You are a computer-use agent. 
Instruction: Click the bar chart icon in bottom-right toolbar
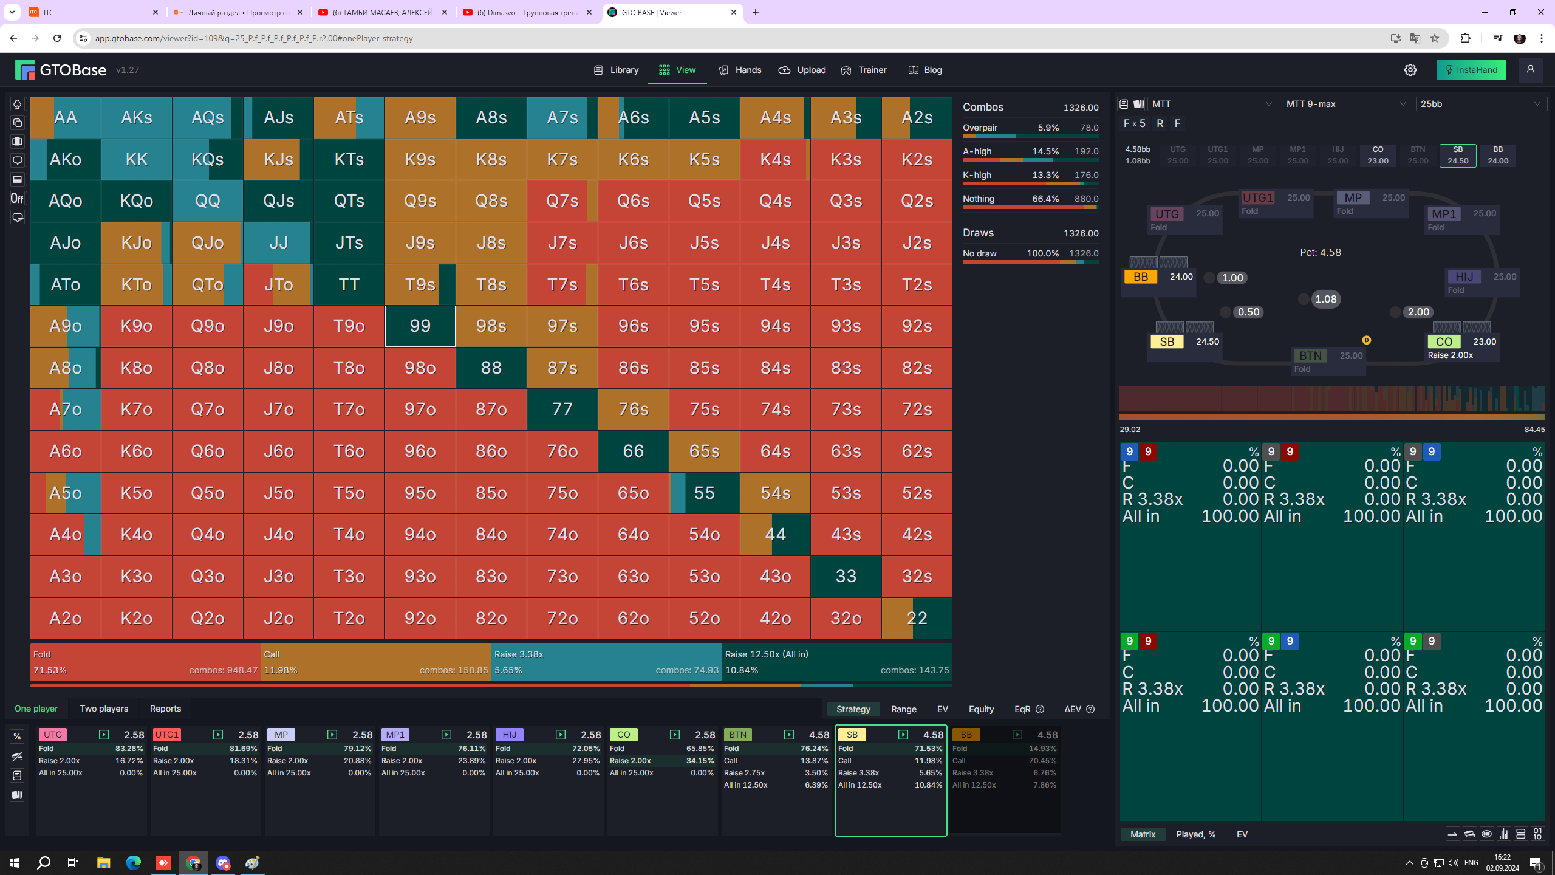point(1503,834)
